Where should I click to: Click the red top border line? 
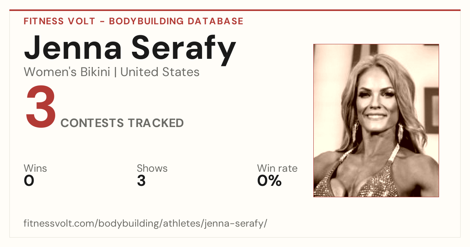click(235, 10)
